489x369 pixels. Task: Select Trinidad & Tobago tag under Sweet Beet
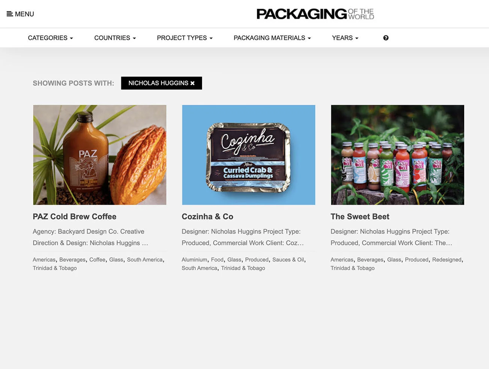point(352,268)
